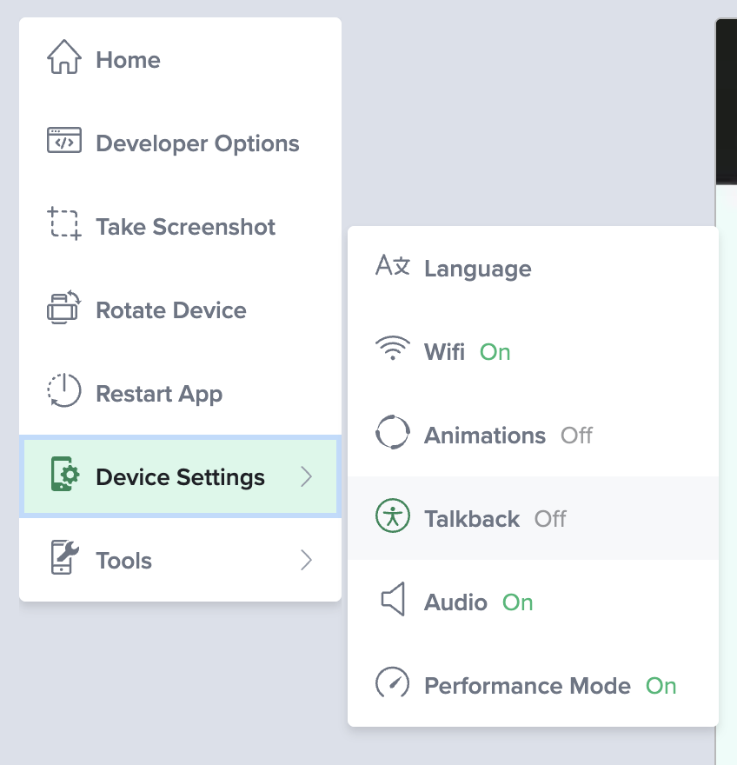737x765 pixels.
Task: Toggle Wifi On status
Action: tap(495, 352)
